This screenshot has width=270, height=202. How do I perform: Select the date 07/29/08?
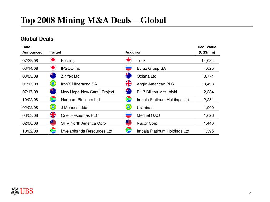pos(30,61)
